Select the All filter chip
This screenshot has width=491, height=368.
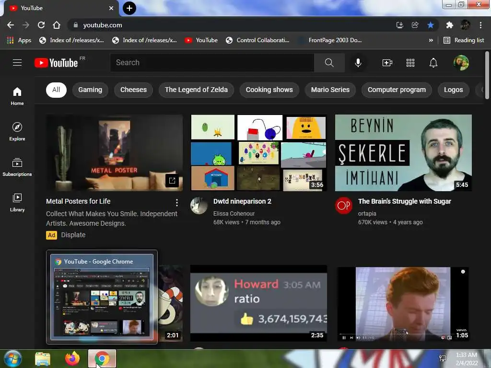(x=56, y=90)
